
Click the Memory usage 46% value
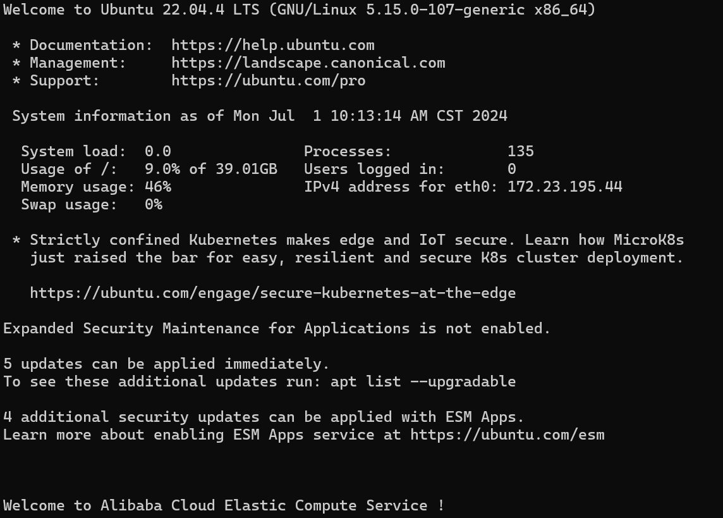[x=158, y=187]
